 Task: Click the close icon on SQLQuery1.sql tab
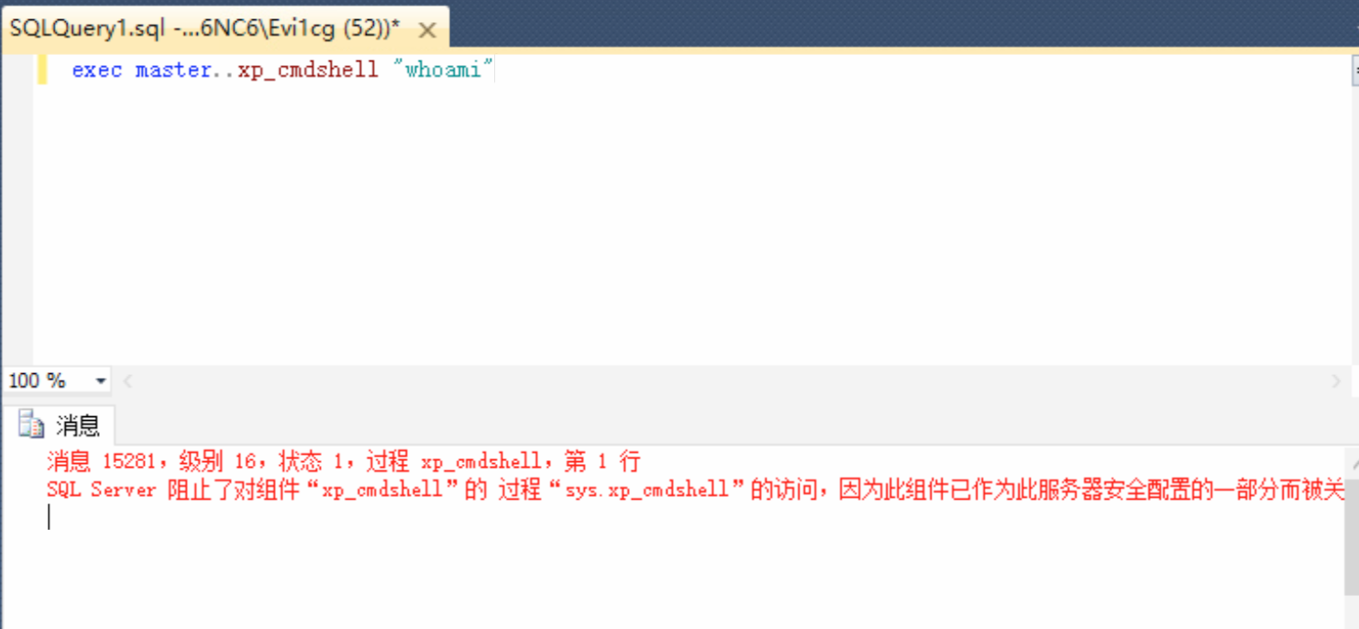[x=426, y=28]
